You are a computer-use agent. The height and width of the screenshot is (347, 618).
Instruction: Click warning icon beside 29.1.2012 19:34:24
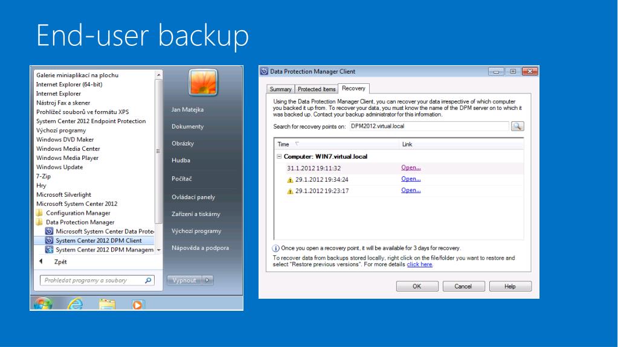290,180
